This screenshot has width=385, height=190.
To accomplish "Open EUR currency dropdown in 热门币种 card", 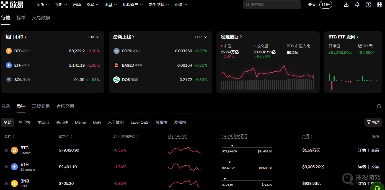I will [x=94, y=37].
